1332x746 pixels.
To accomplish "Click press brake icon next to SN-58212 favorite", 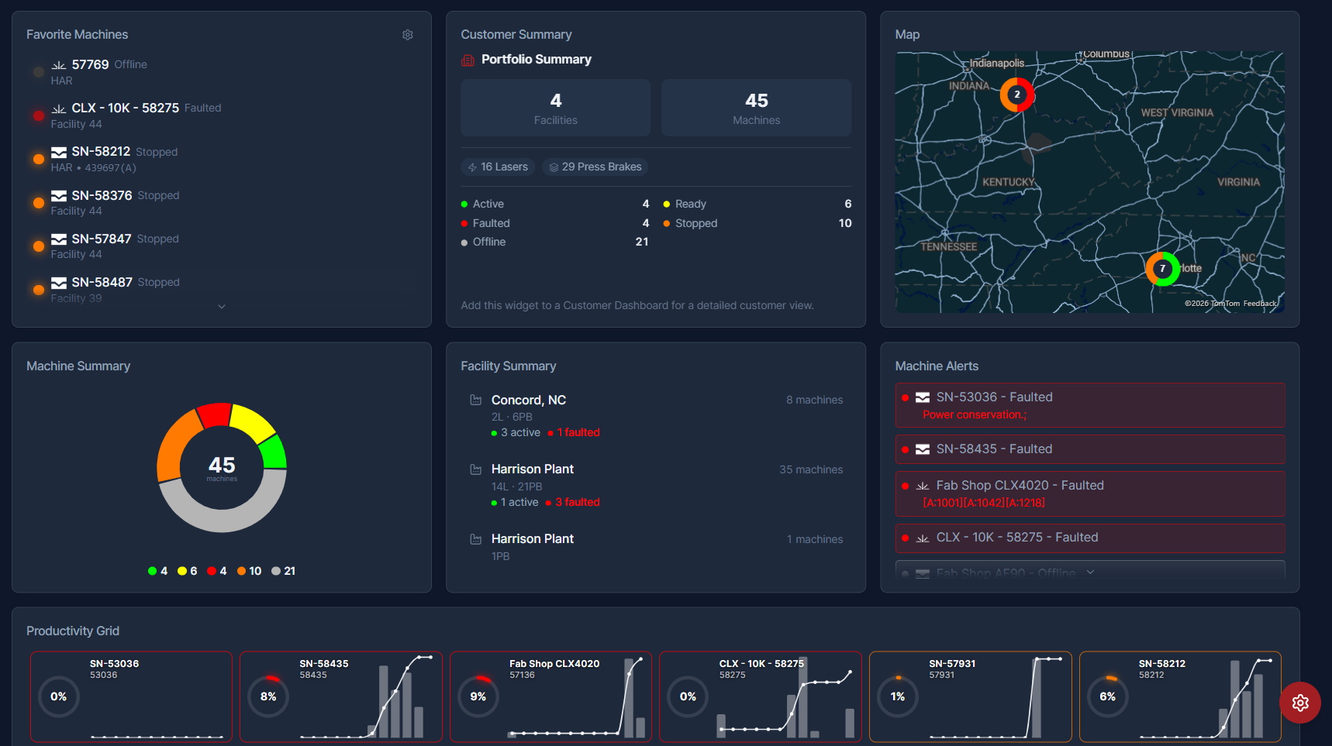I will (x=58, y=152).
